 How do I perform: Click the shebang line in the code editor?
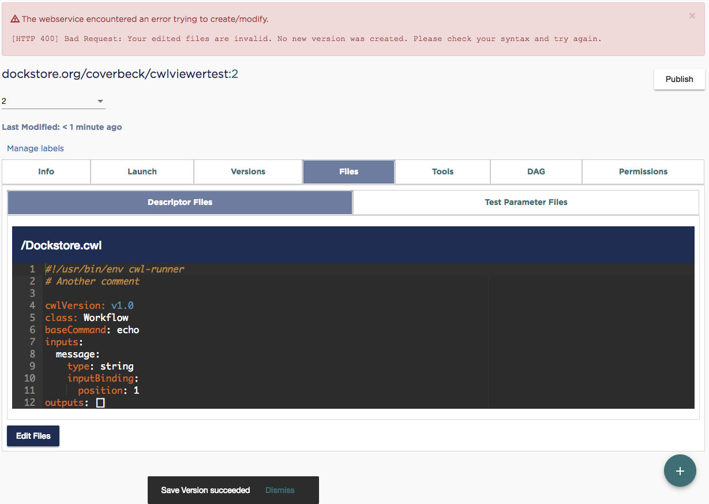pos(115,269)
